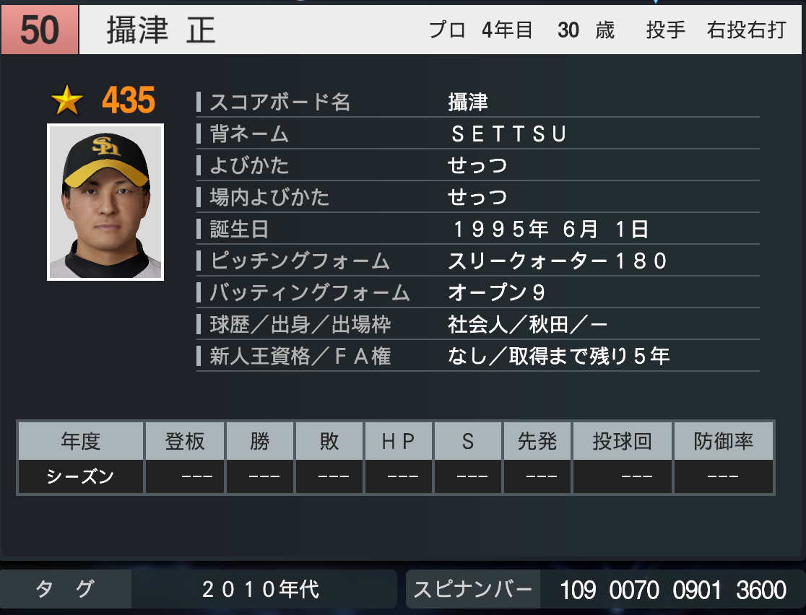
Task: Select the 新人王資格／ＦＡ権 row
Action: [x=477, y=356]
